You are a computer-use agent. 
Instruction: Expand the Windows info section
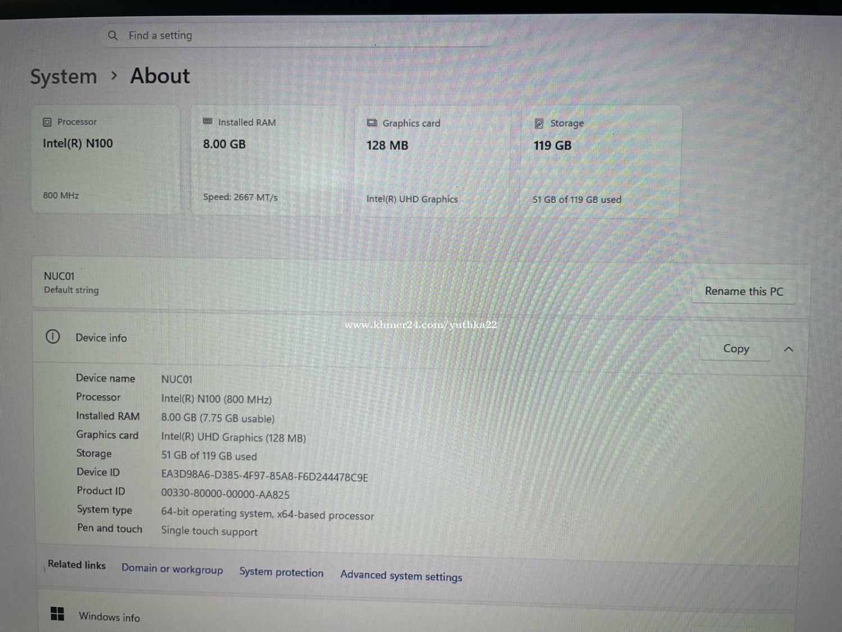(x=415, y=617)
